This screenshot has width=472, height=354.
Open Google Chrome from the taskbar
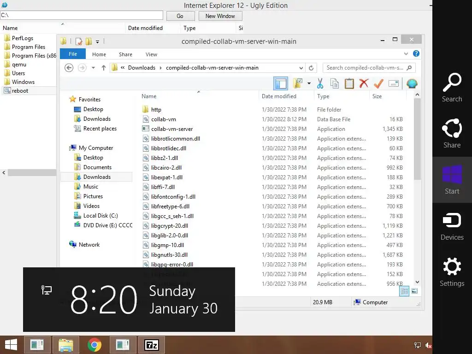tap(94, 345)
